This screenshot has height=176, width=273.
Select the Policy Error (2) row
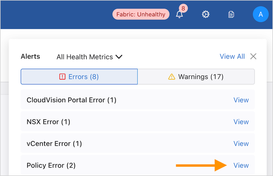click(51, 165)
